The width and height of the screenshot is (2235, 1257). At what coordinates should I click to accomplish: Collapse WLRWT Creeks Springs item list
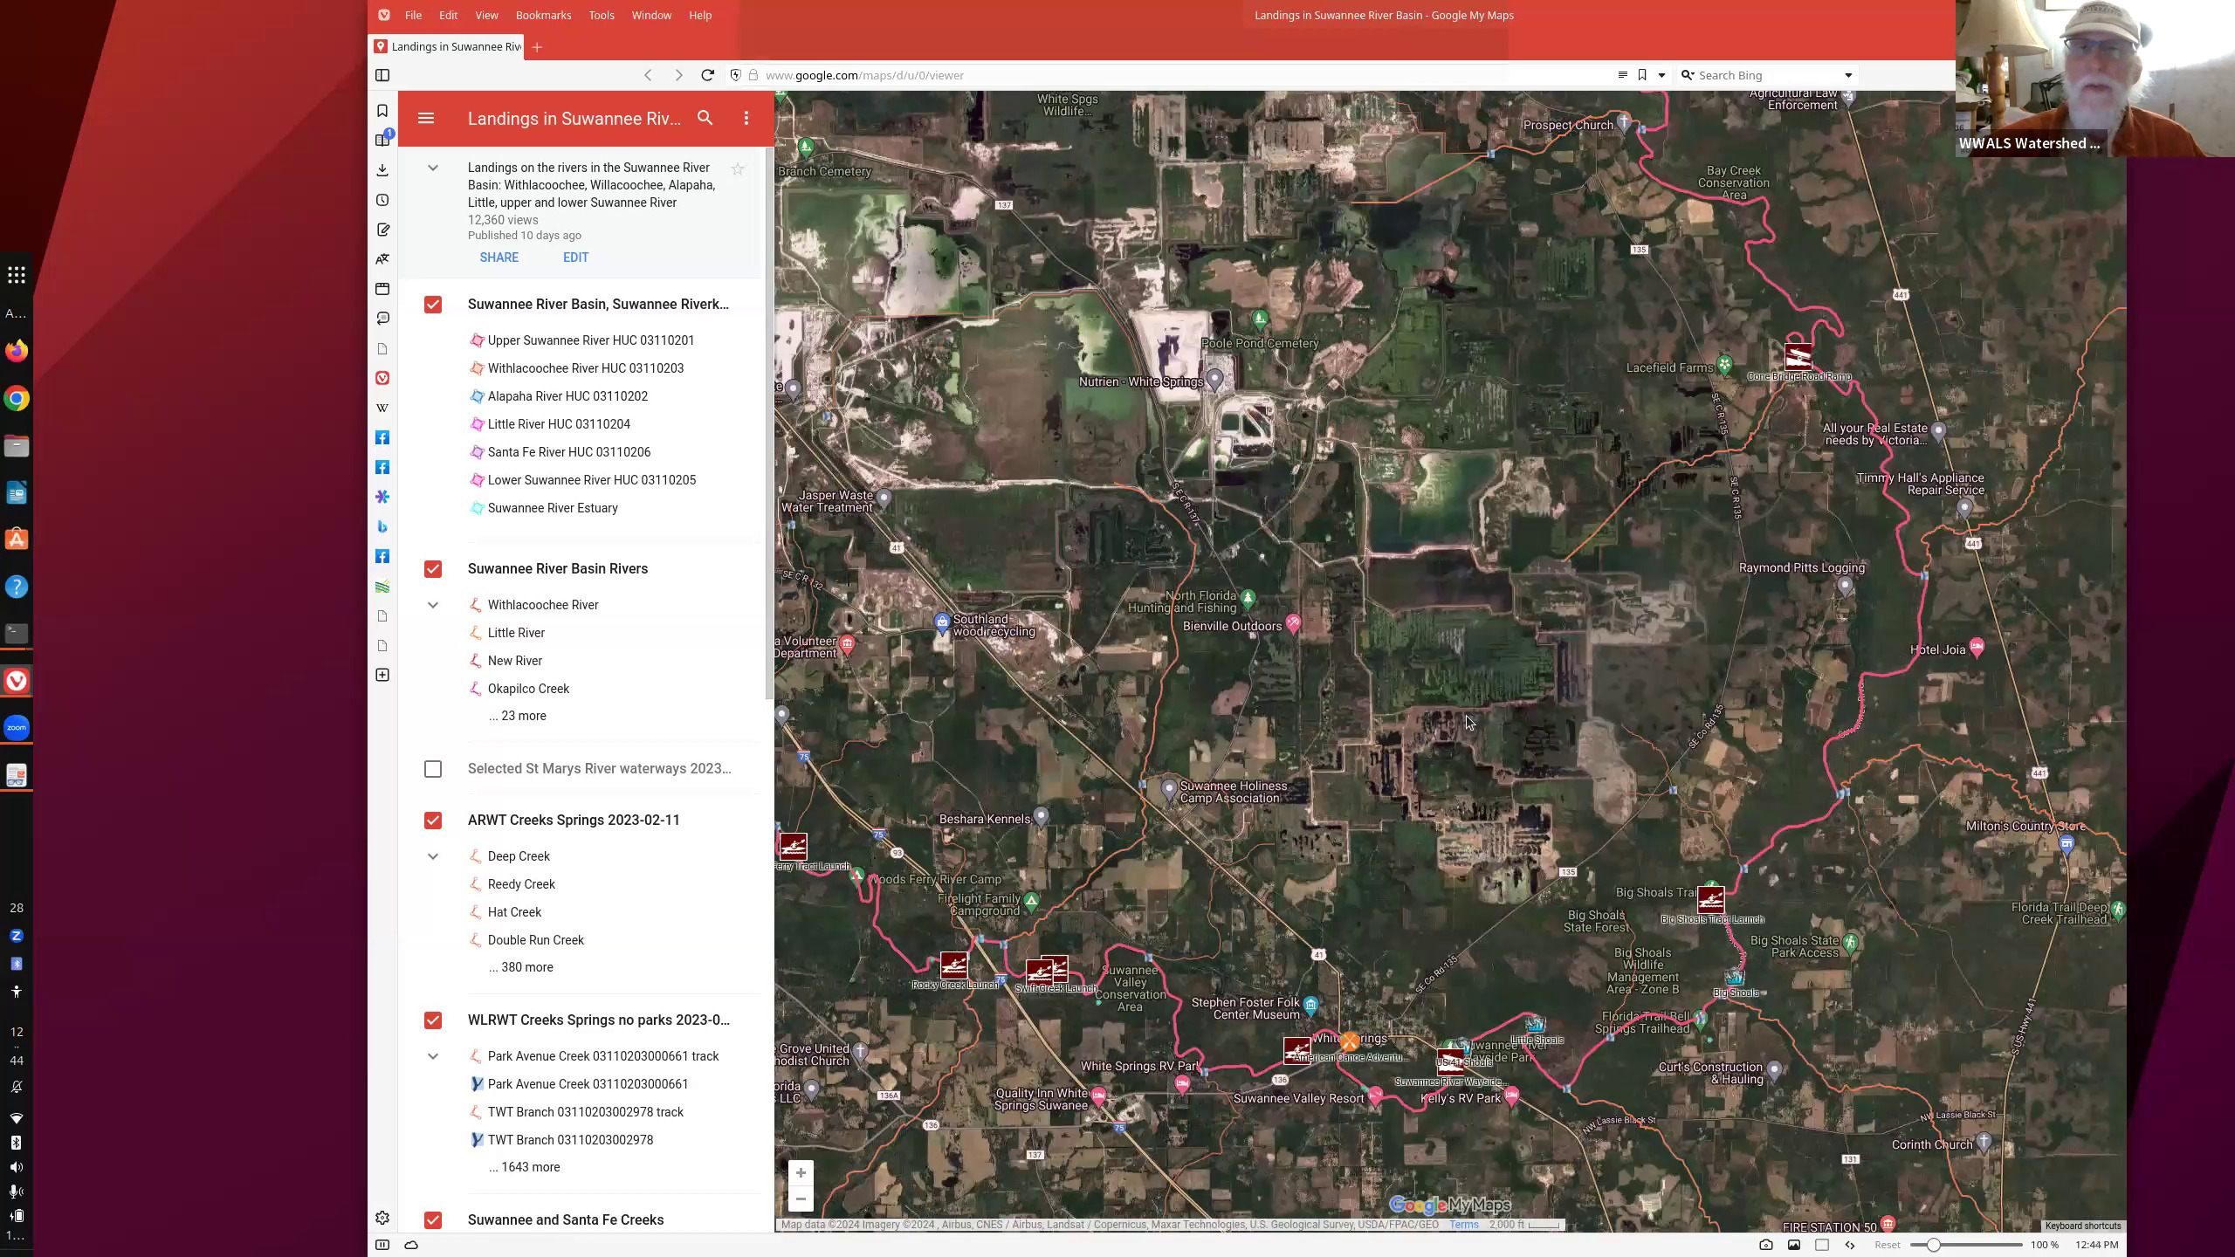pos(433,1056)
